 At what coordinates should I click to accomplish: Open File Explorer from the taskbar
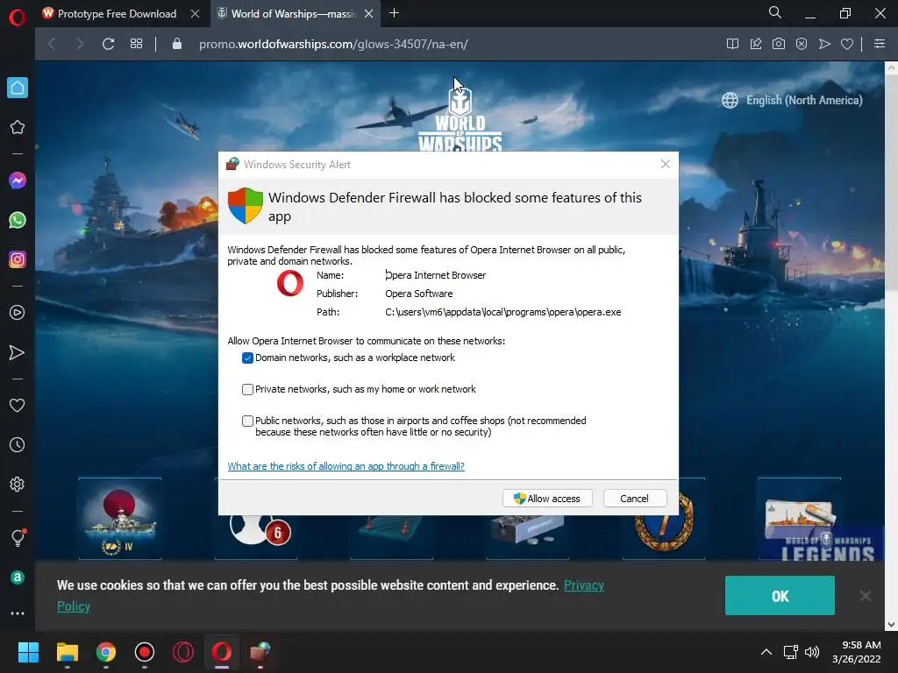point(67,652)
